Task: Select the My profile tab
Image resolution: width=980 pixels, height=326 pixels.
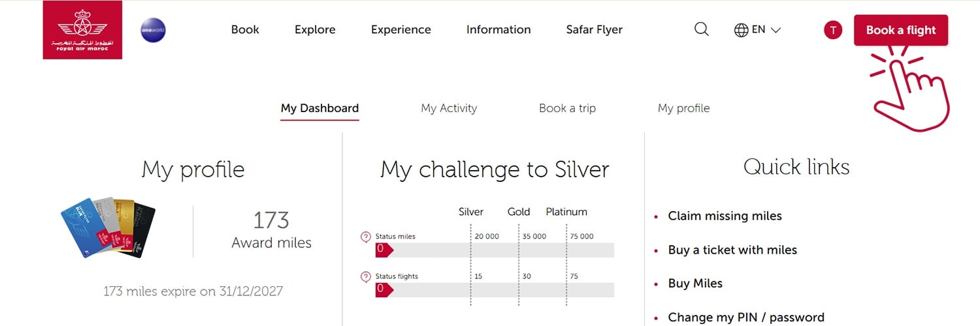Action: point(683,108)
